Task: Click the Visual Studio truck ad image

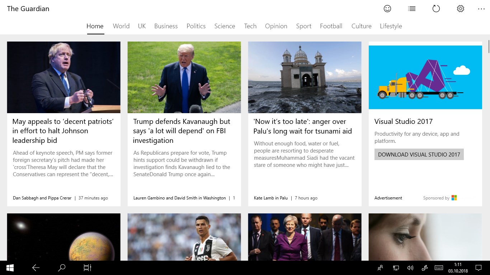Action: (425, 77)
